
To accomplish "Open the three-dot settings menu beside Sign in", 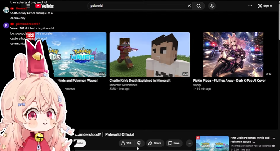I will coord(250,6).
